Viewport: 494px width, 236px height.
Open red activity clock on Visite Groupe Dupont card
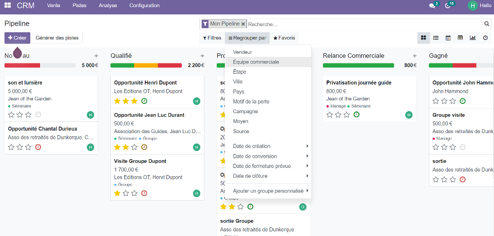pos(144,193)
